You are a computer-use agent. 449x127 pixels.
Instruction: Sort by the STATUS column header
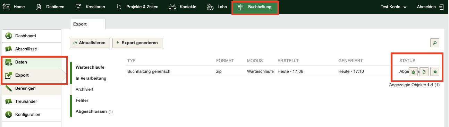pos(407,61)
